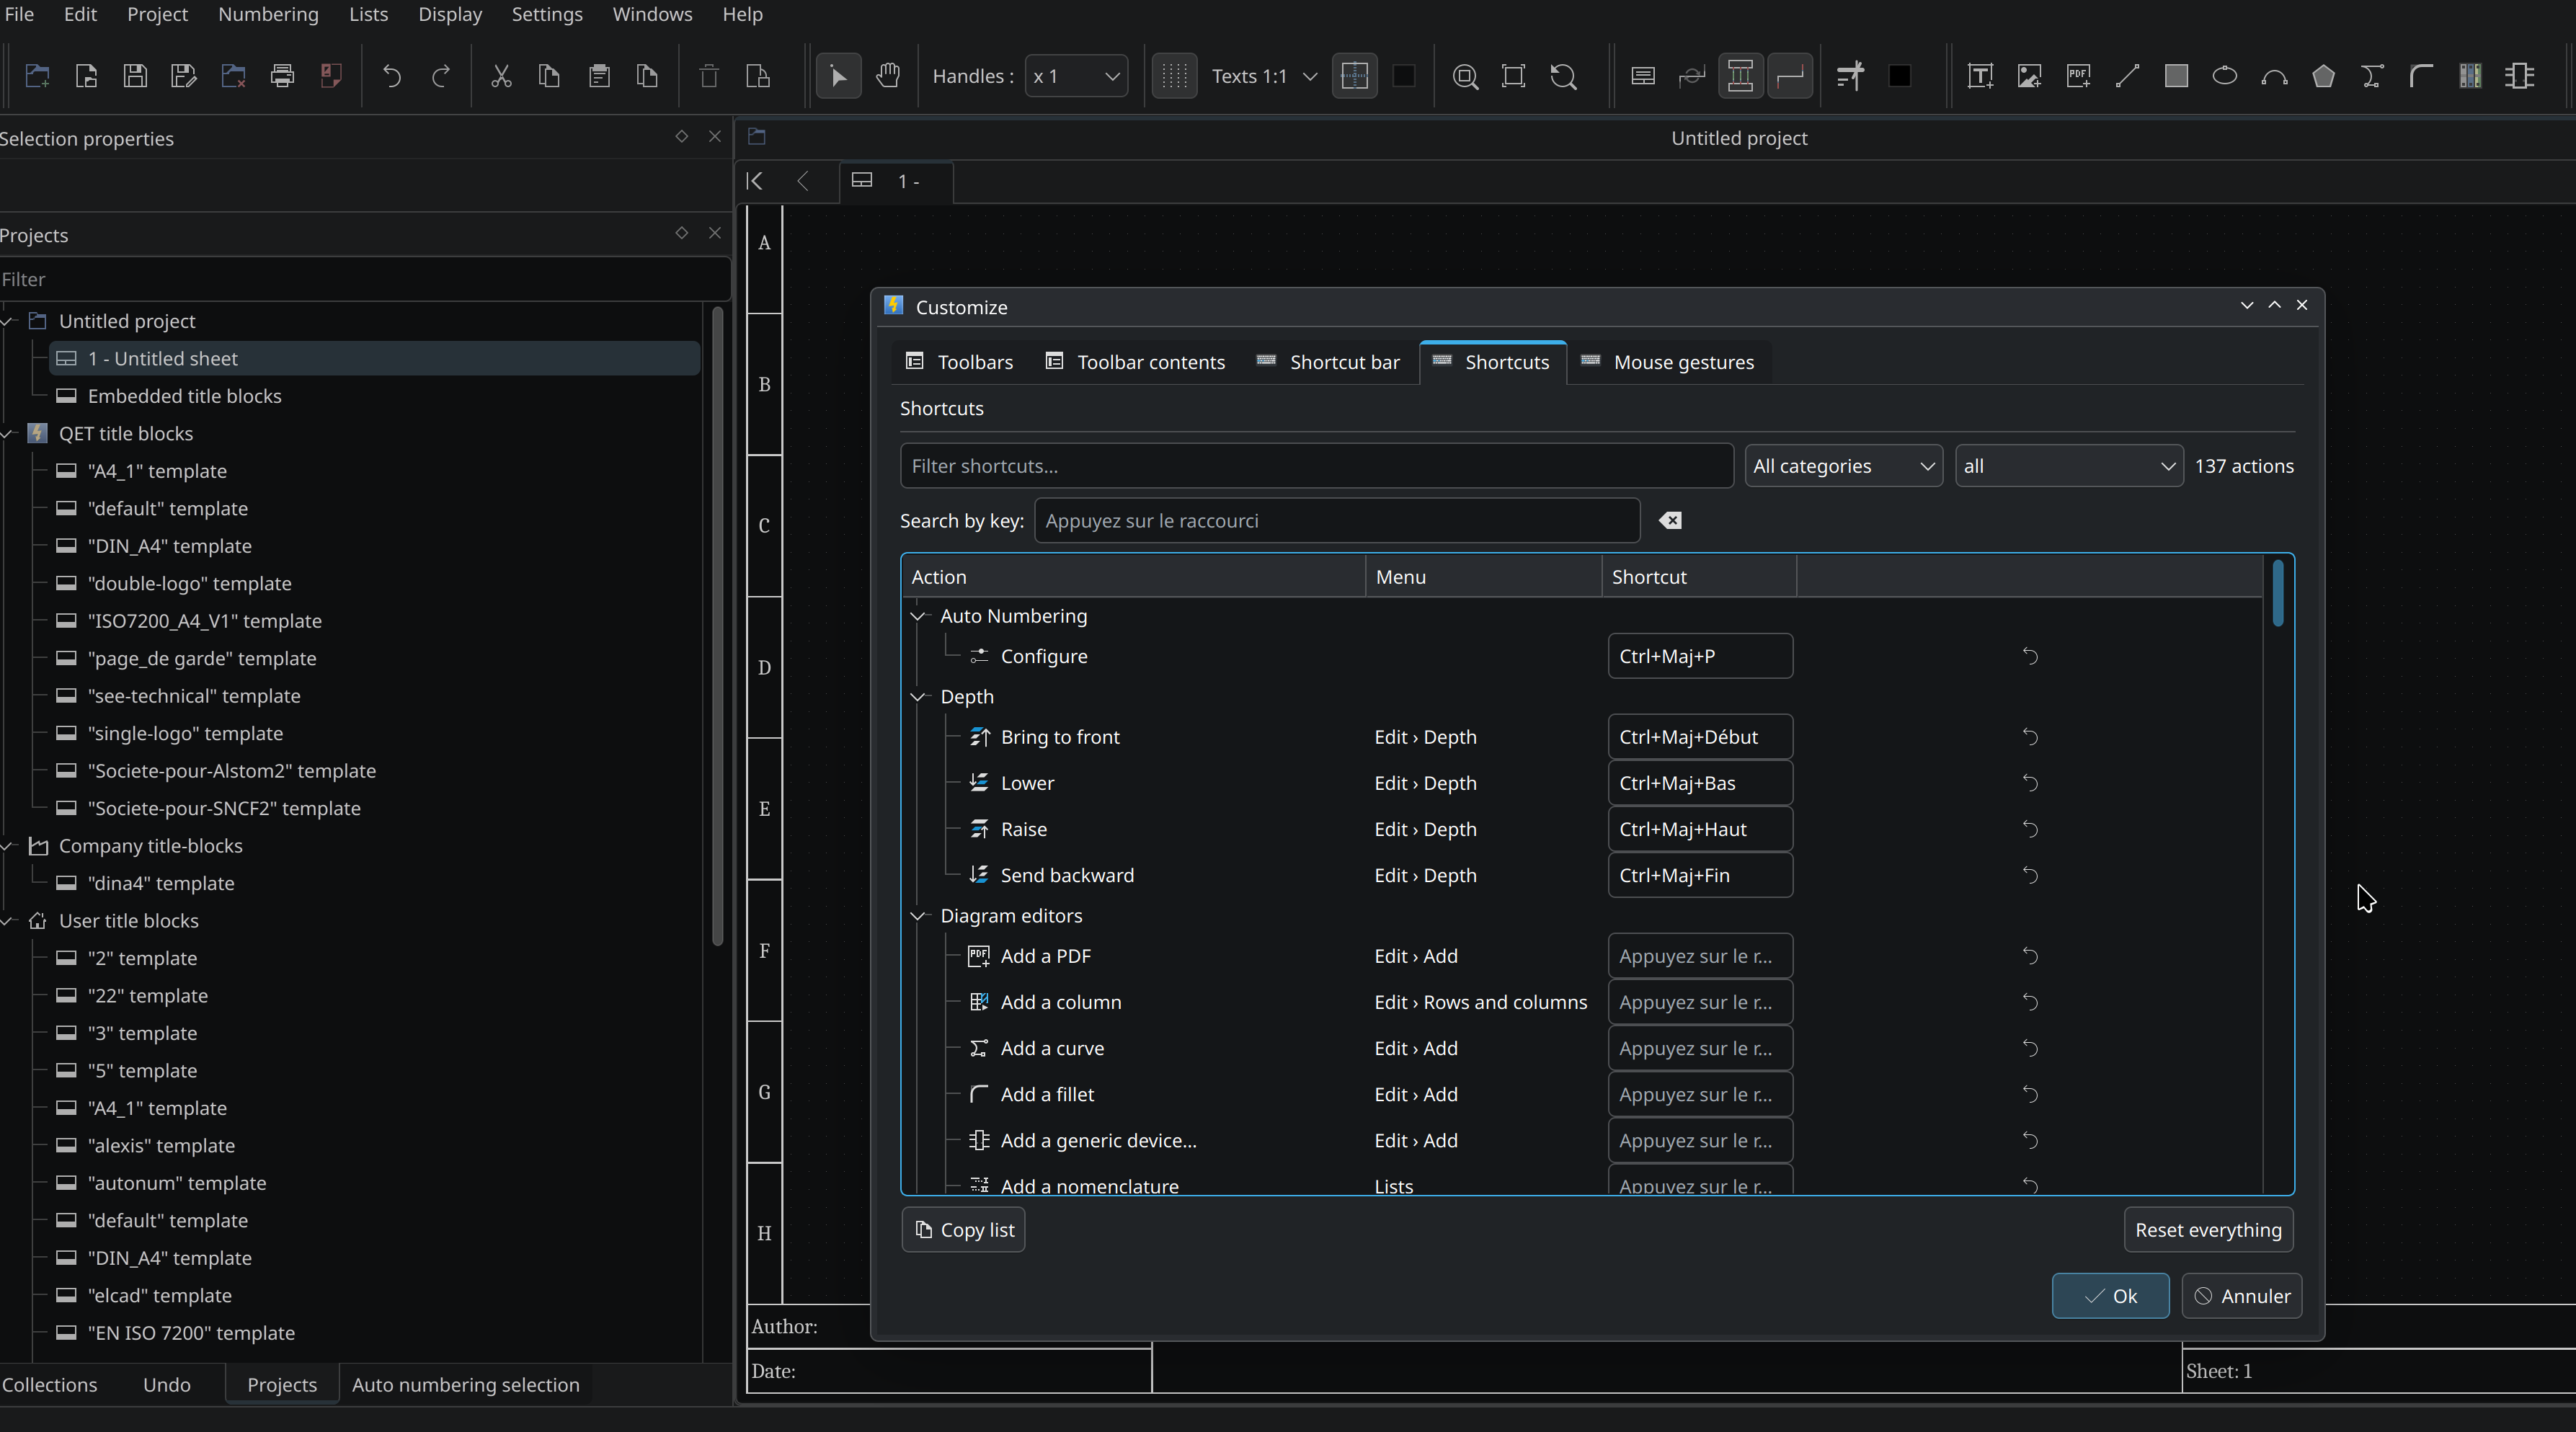This screenshot has width=2576, height=1432.
Task: Click the black color swatch in toolbar
Action: tap(1899, 76)
